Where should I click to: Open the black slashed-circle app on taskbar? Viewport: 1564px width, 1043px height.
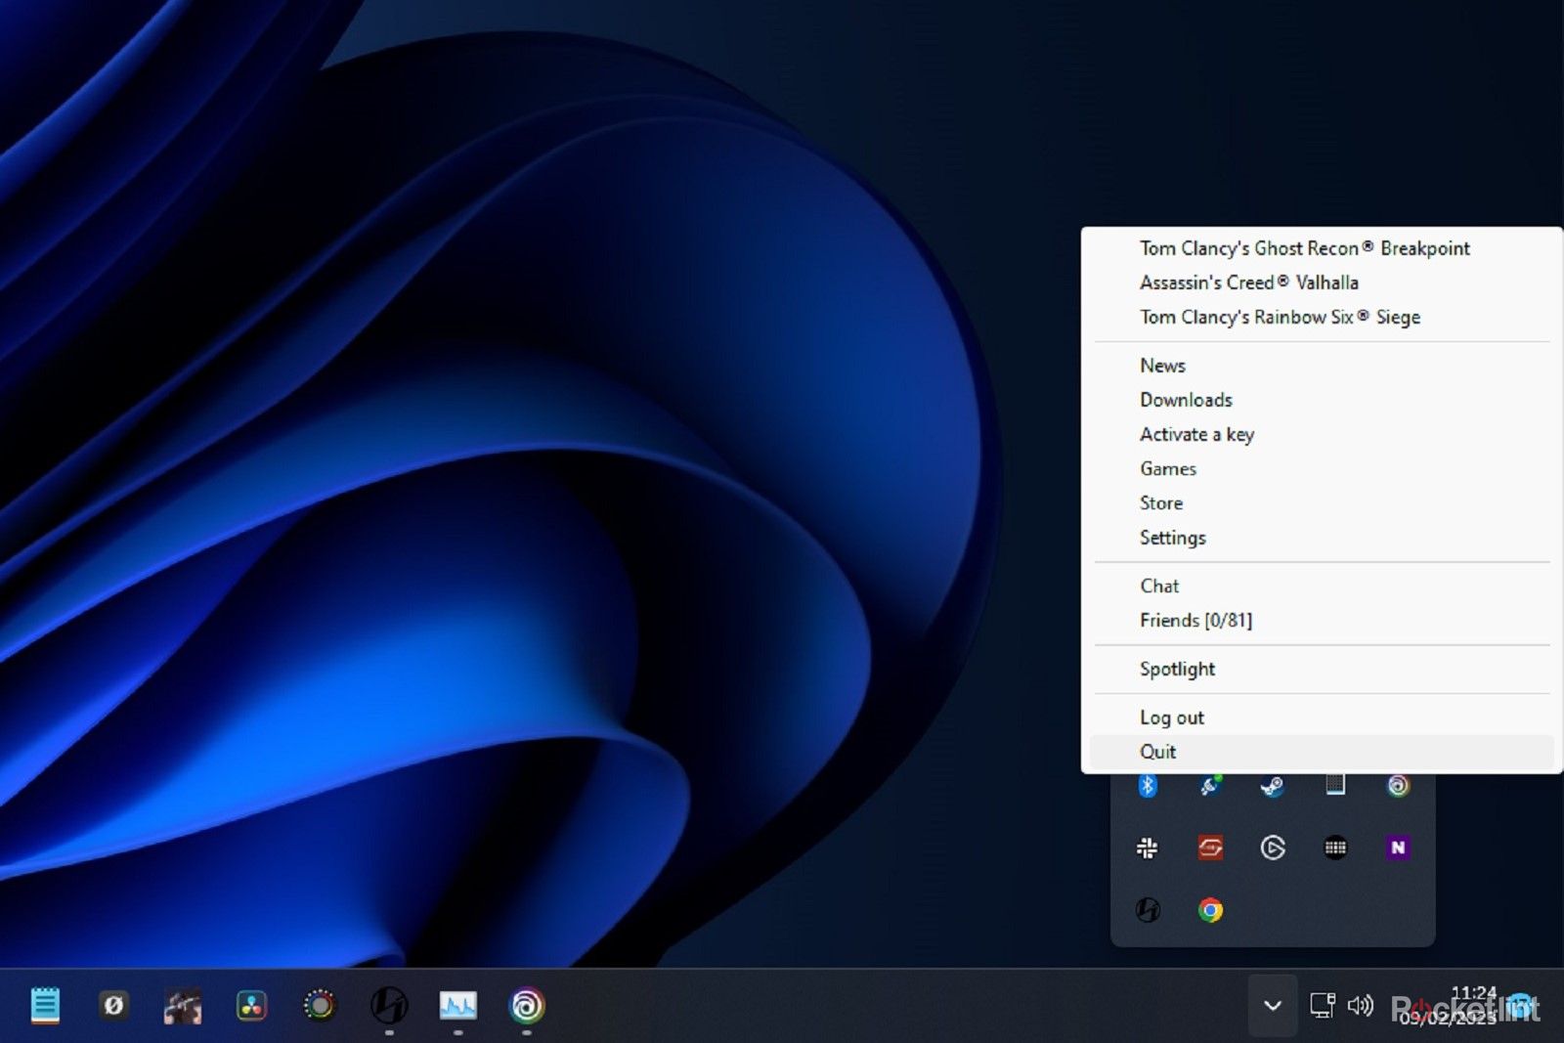point(389,1005)
